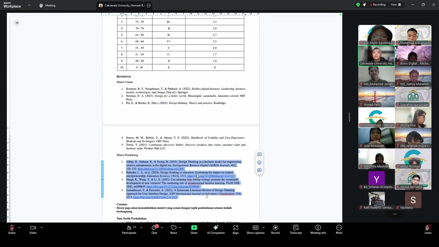Expand the captions options arrow
The height and width of the screenshot is (247, 439).
pos(263,227)
